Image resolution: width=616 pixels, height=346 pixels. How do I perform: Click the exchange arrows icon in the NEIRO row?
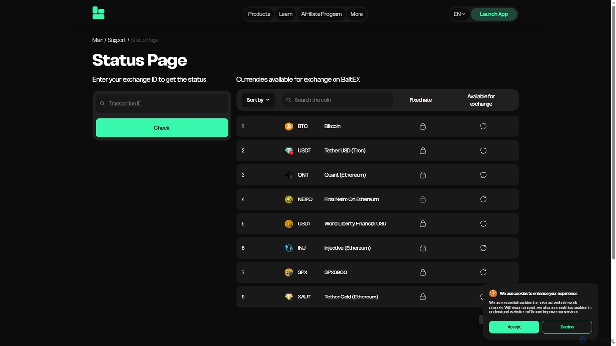click(483, 199)
